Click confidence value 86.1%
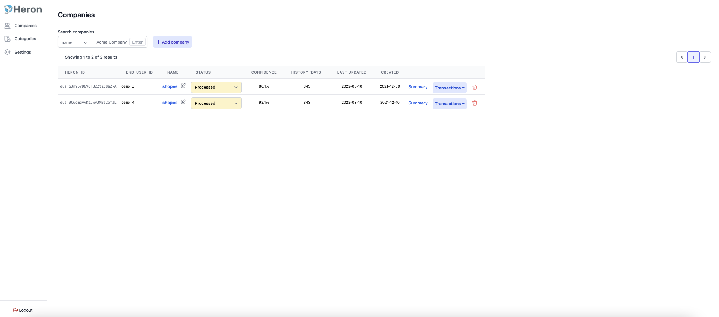The image size is (719, 317). 264,86
